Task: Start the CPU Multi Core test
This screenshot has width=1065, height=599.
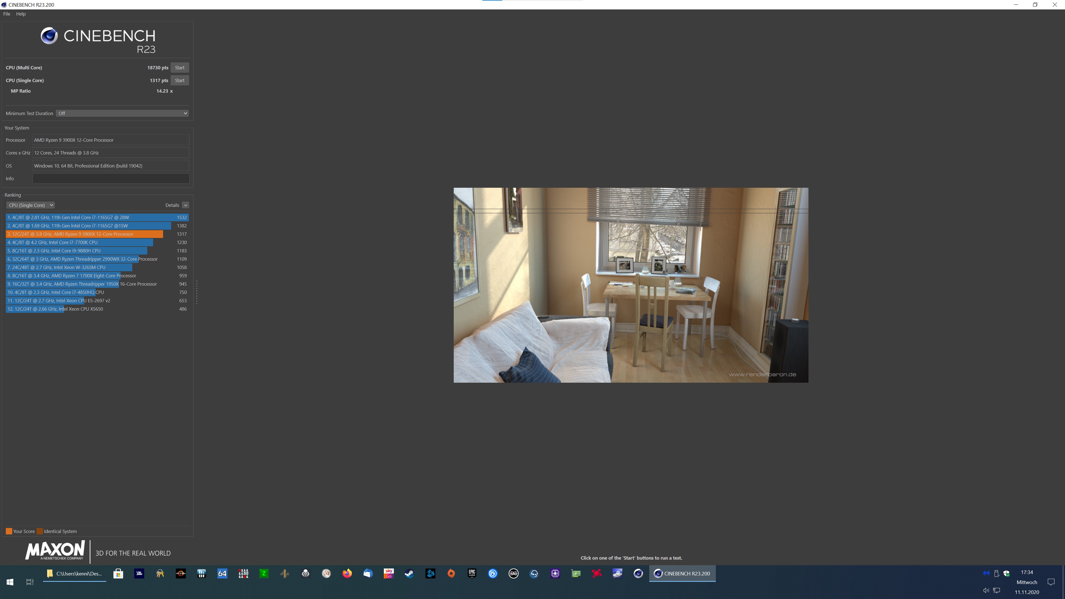Action: tap(179, 67)
